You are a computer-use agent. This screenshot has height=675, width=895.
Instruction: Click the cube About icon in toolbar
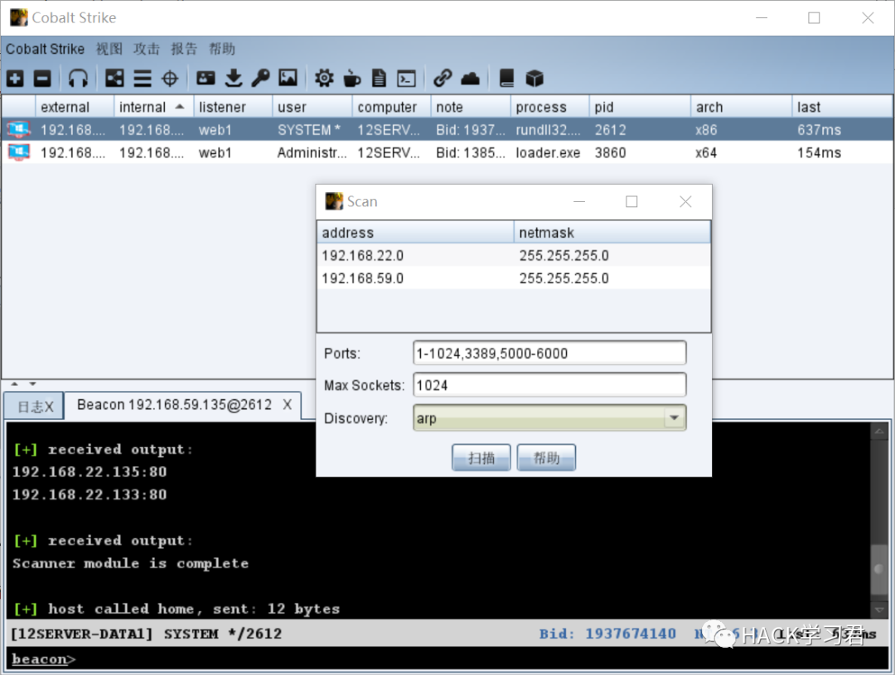point(535,78)
